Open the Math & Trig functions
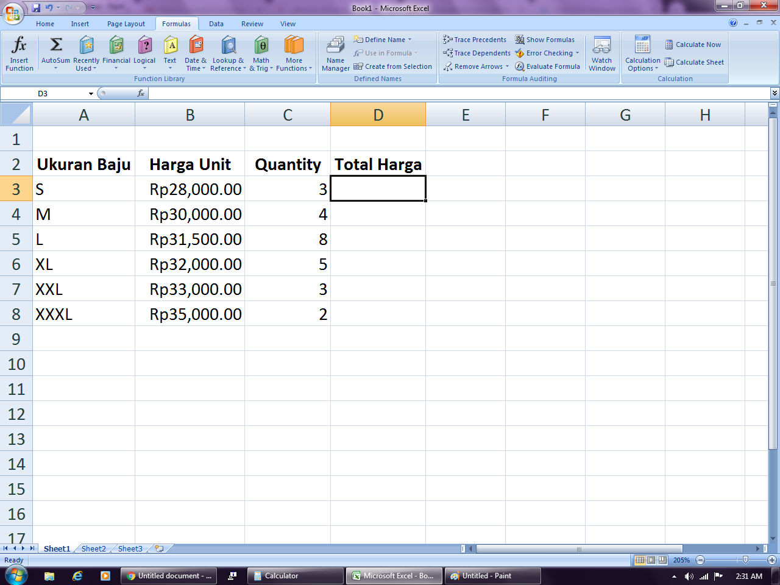 pos(261,52)
